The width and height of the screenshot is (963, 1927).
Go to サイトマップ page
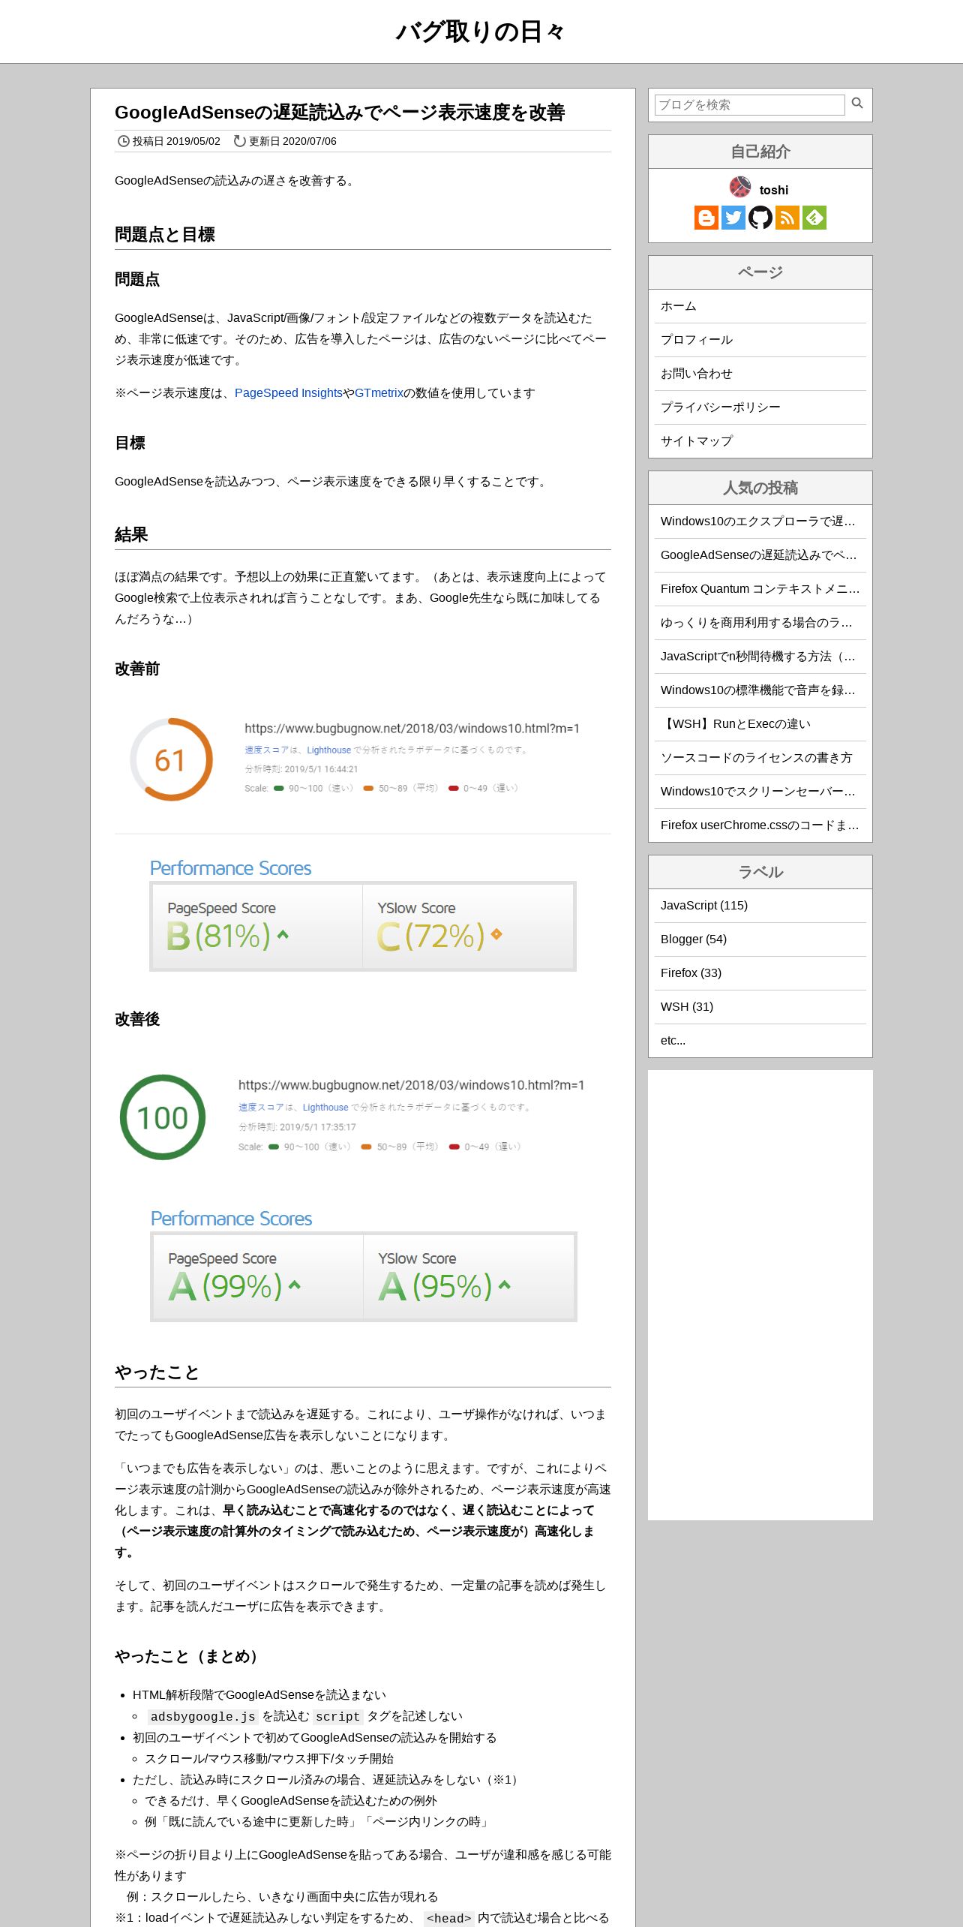coord(760,441)
